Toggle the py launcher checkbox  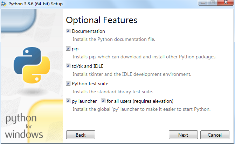tap(68, 101)
